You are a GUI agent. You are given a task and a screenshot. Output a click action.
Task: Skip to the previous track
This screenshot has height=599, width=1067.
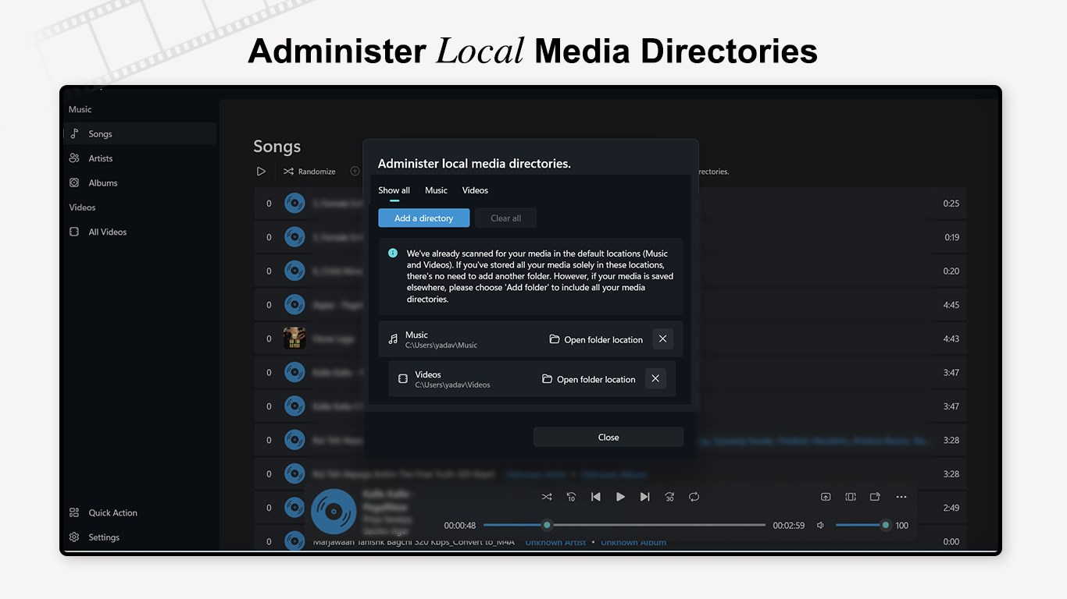pos(596,497)
